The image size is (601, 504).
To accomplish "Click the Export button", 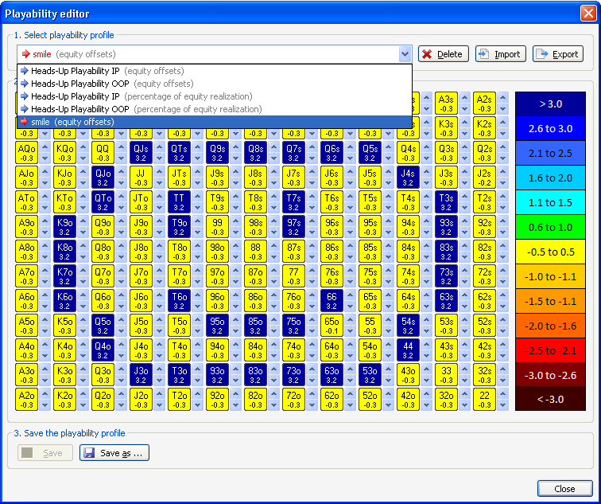I will click(558, 54).
